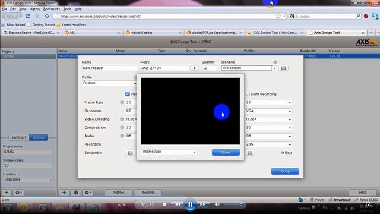
Task: Adjust the media player volume slider
Action: [x=233, y=204]
